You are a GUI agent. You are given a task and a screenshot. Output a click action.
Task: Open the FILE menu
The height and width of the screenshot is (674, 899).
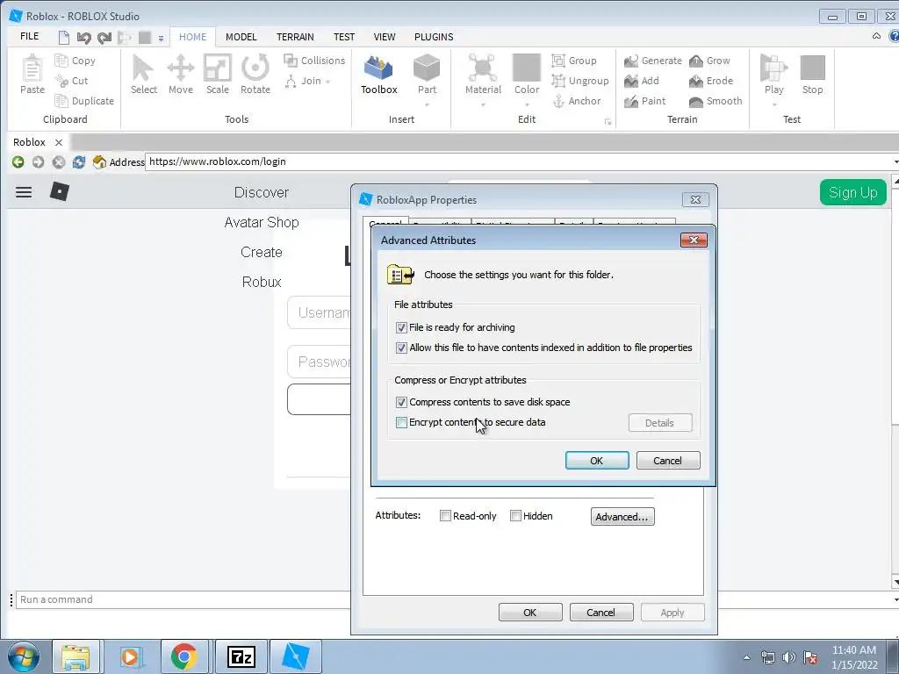29,37
